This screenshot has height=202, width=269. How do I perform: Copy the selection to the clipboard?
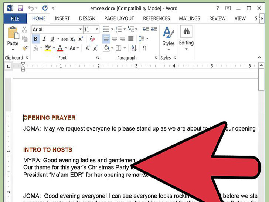click(x=24, y=38)
